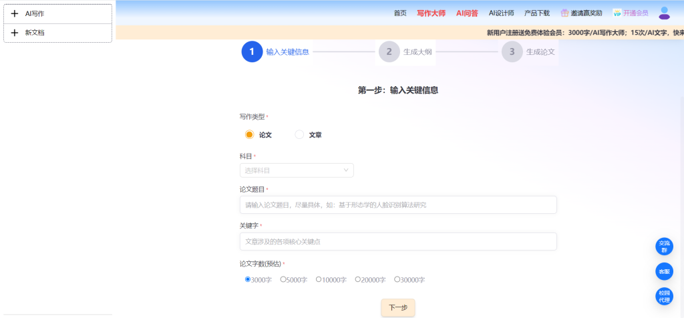This screenshot has width=684, height=318.
Task: Open the 选择科目 subject dropdown
Action: (x=297, y=170)
